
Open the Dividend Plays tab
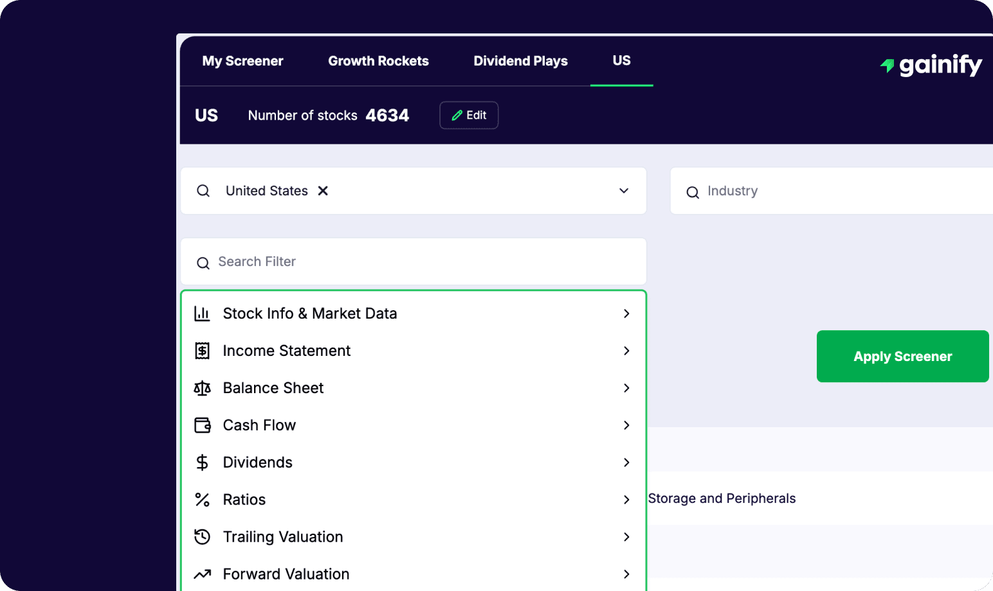[520, 61]
